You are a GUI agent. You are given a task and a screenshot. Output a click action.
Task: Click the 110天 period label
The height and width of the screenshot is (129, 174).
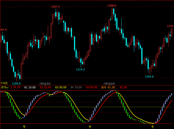pyautogui.click(x=4, y=83)
